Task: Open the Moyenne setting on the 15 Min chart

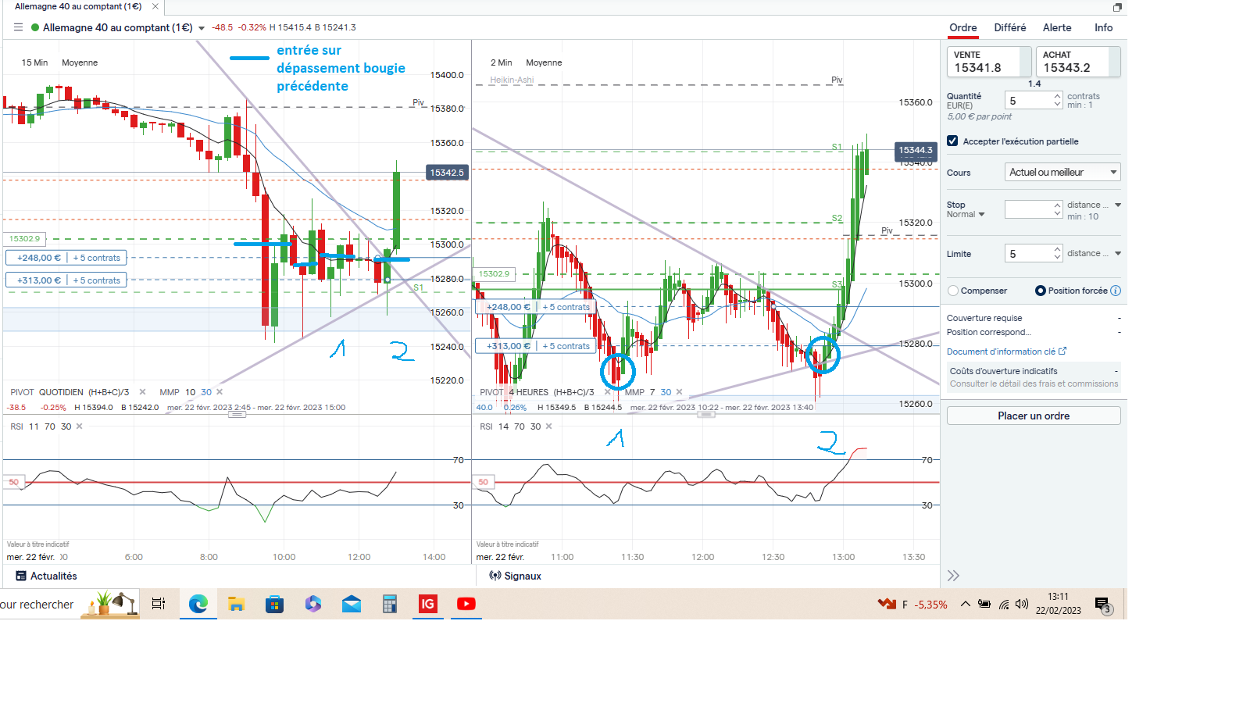Action: coord(80,62)
